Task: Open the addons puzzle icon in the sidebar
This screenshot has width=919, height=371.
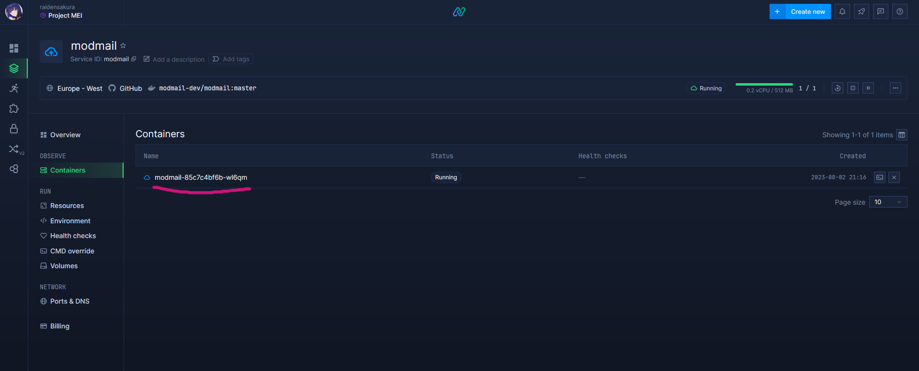Action: 14,109
